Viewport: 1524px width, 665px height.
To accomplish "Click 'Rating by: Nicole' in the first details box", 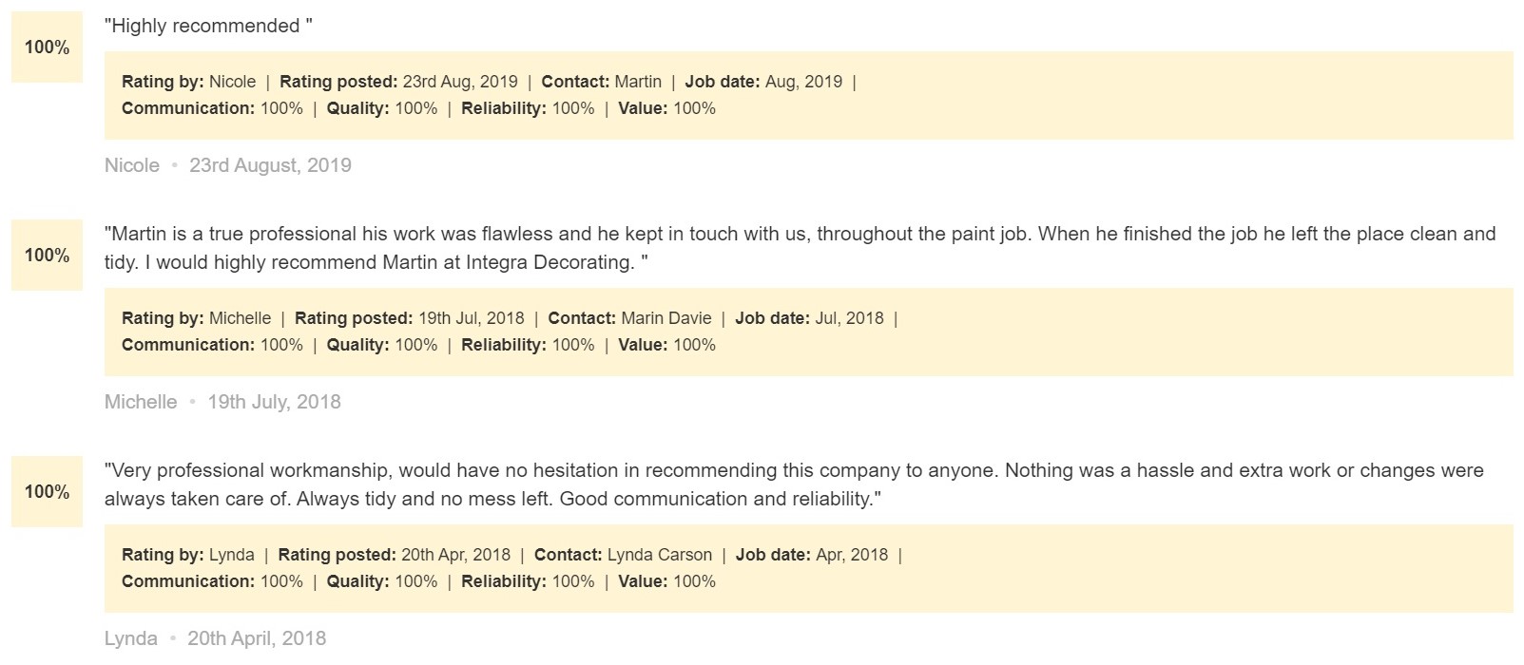I will 188,82.
